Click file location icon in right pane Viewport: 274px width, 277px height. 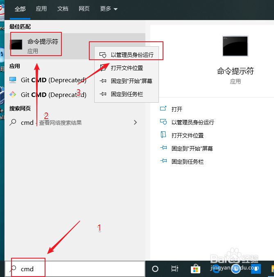163,135
